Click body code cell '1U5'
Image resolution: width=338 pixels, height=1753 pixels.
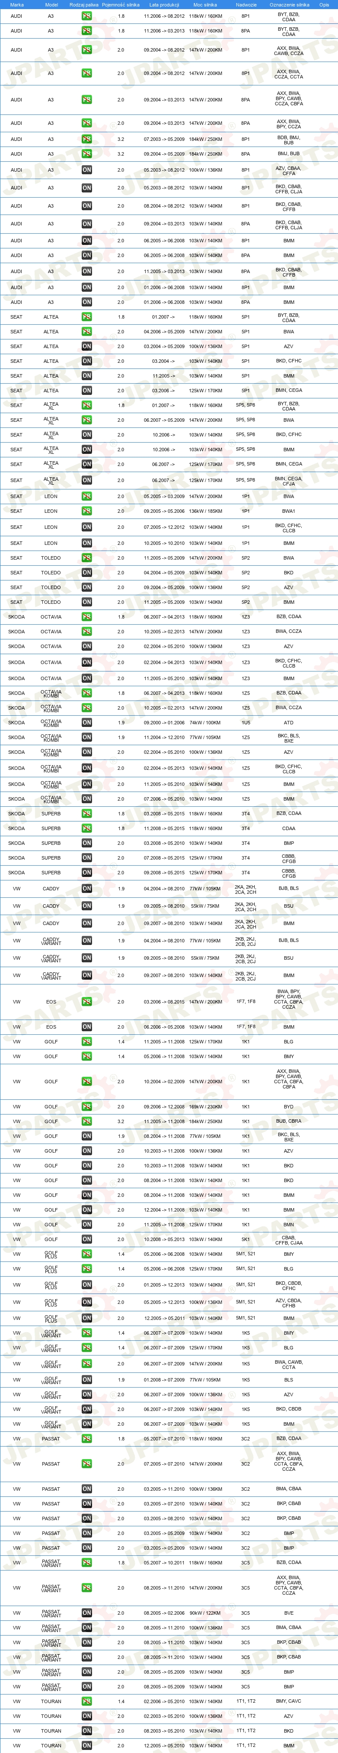[246, 723]
